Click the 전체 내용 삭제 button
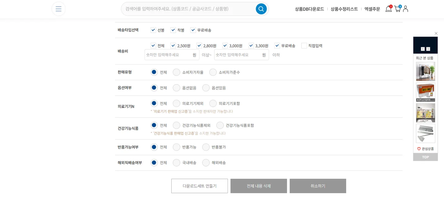This screenshot has width=444, height=198. (x=258, y=186)
